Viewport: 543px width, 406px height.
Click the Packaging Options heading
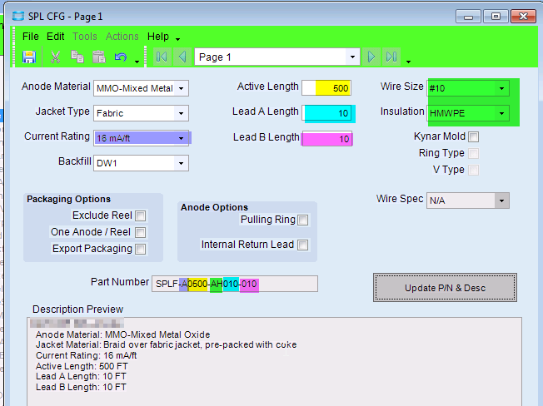[x=68, y=199]
